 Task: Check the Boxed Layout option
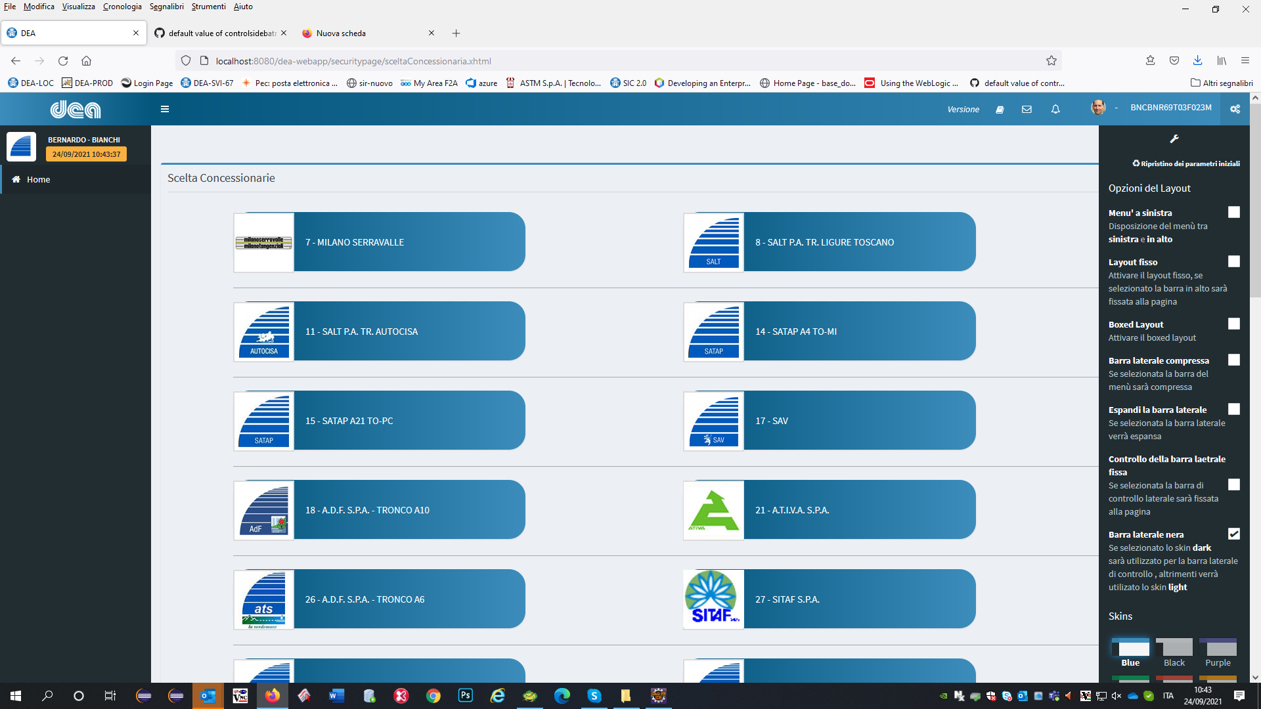click(1233, 324)
